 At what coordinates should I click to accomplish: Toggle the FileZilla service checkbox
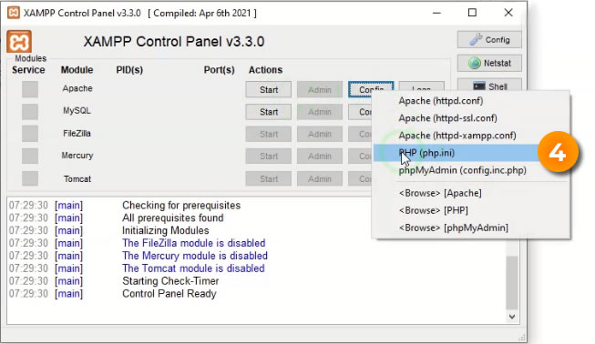point(30,134)
